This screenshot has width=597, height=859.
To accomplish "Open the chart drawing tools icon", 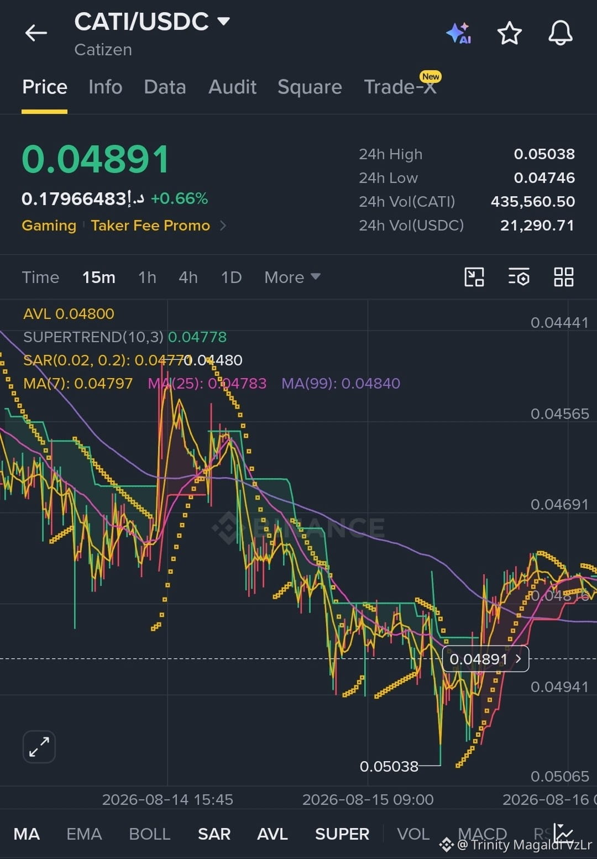I will tap(474, 277).
